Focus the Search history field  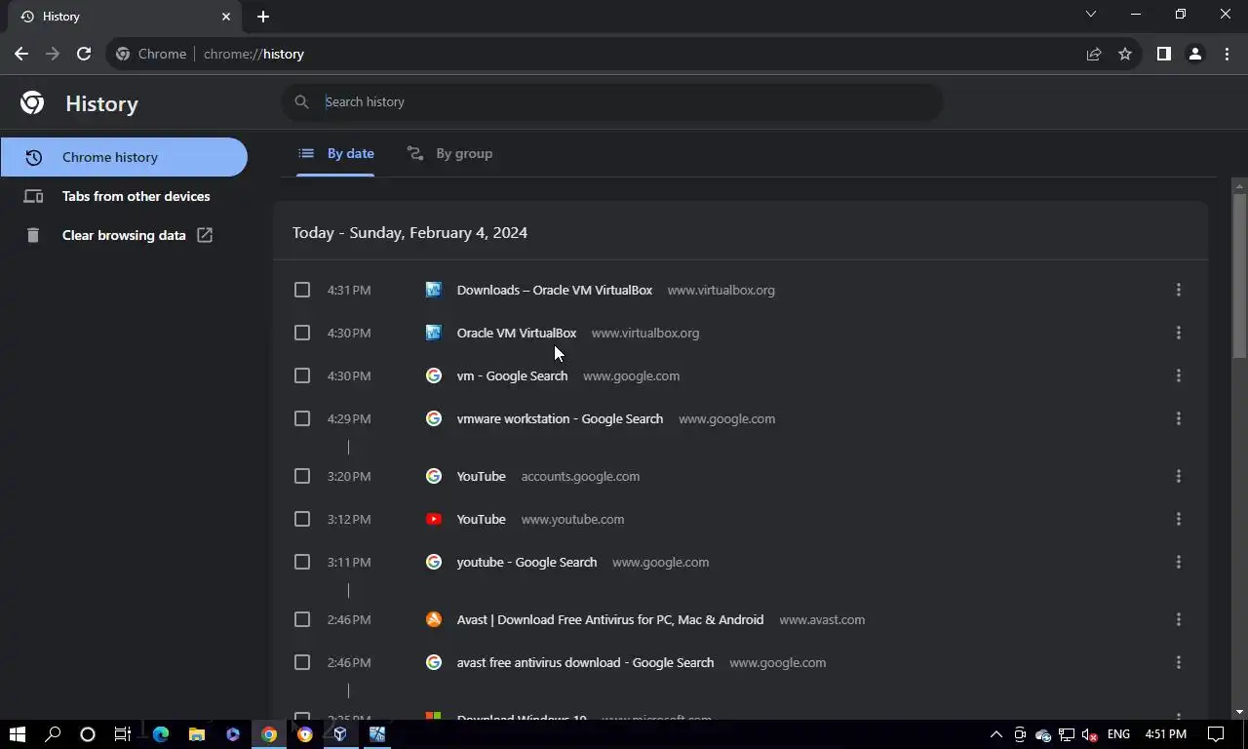tap(612, 101)
